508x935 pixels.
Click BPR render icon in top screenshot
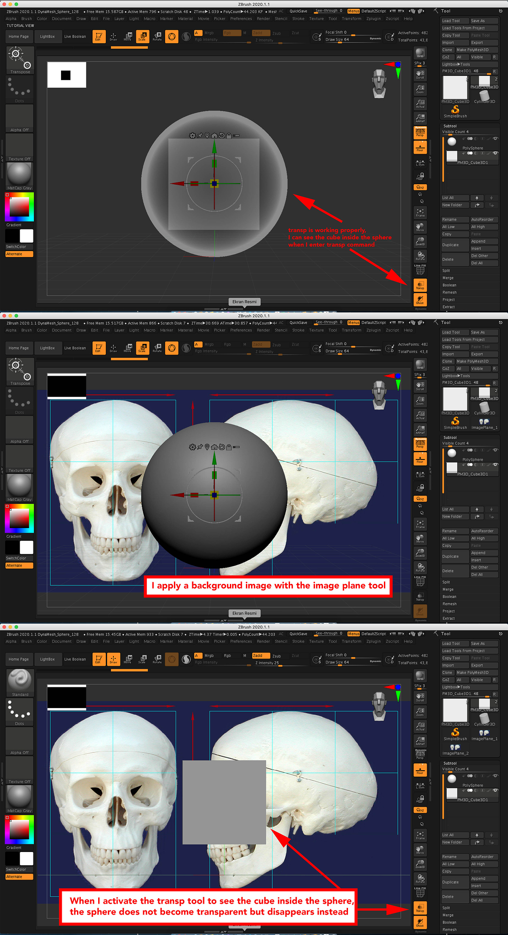[420, 53]
